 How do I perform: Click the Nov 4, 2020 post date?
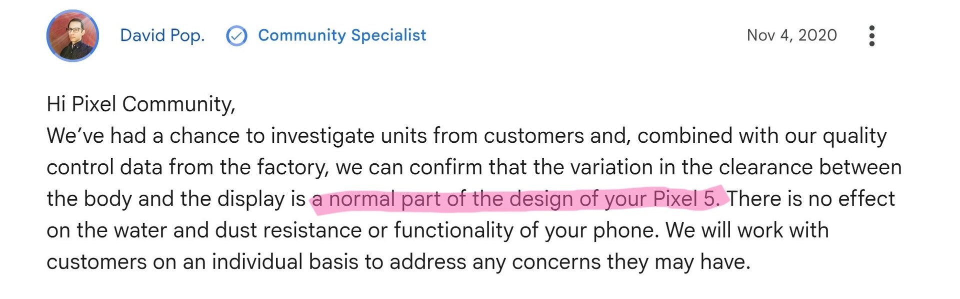click(791, 35)
